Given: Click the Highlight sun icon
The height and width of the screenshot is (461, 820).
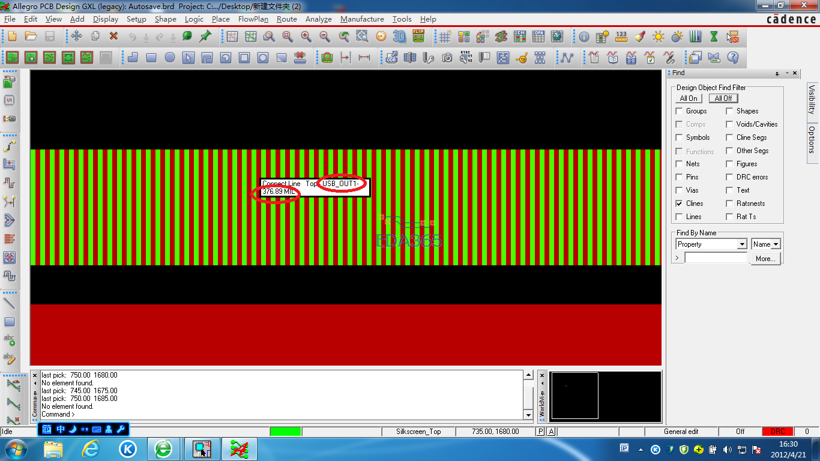Looking at the screenshot, I should coord(659,37).
